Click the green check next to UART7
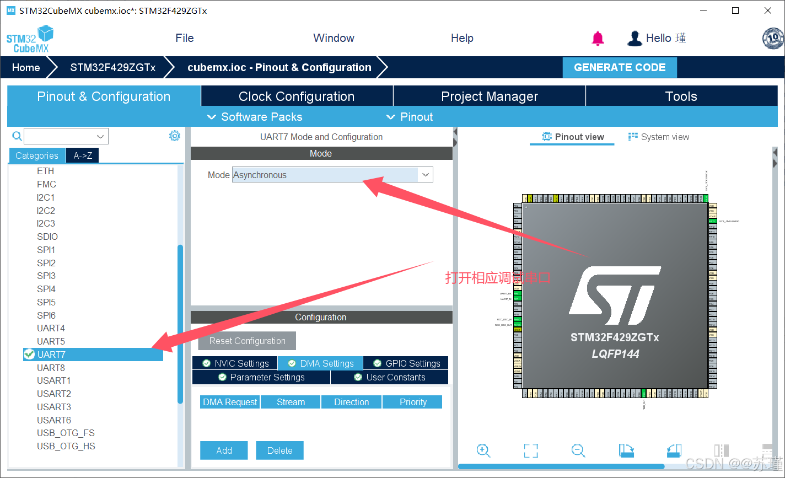Screen dimensions: 785x478 coord(29,355)
